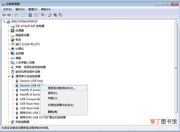Expand the 鼠标和其他指针设备 node

(x=8, y=72)
